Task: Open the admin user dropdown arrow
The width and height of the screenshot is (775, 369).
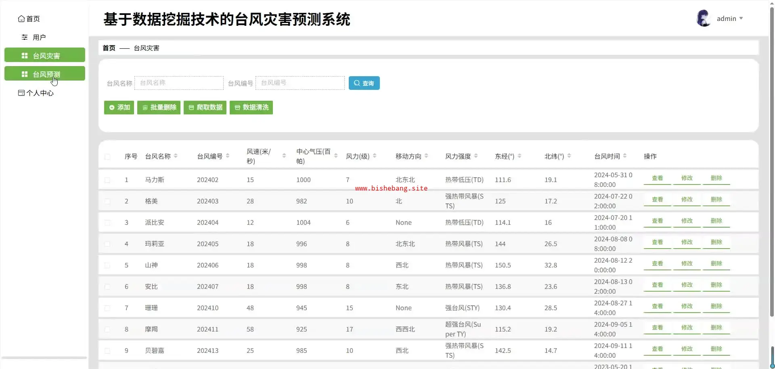Action: (x=741, y=19)
